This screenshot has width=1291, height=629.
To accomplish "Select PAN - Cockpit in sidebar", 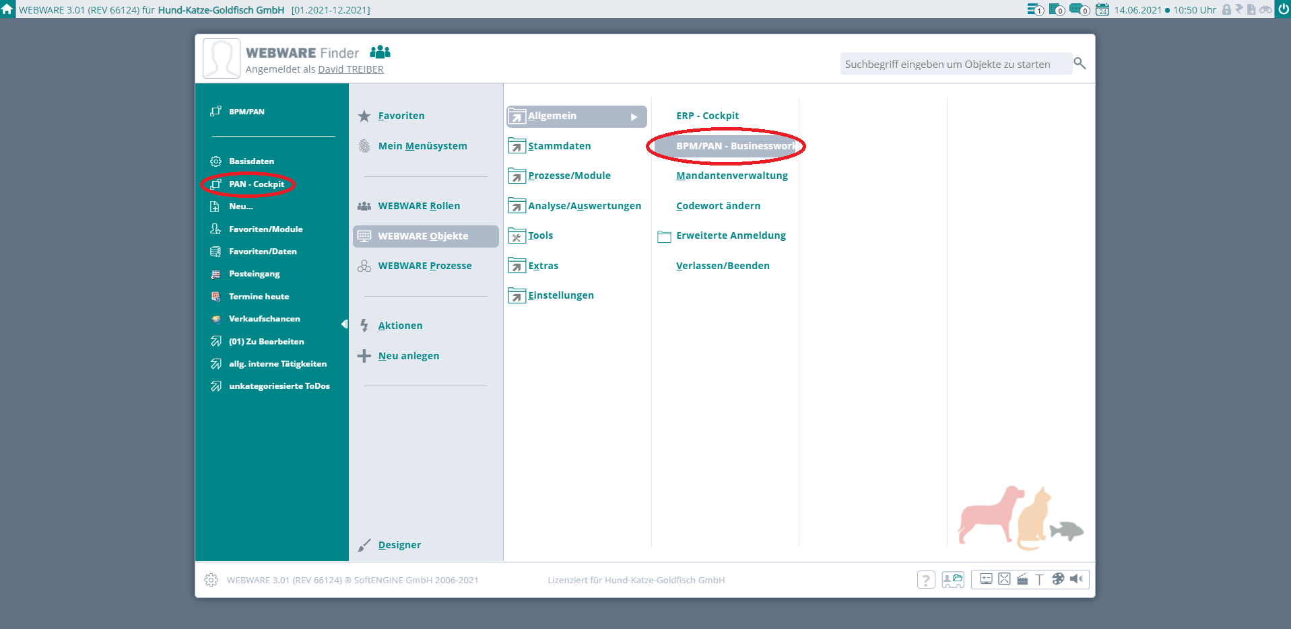I will 256,184.
